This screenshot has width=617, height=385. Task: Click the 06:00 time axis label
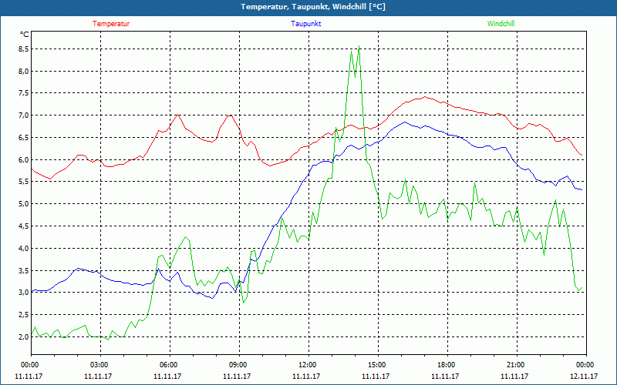click(x=170, y=365)
